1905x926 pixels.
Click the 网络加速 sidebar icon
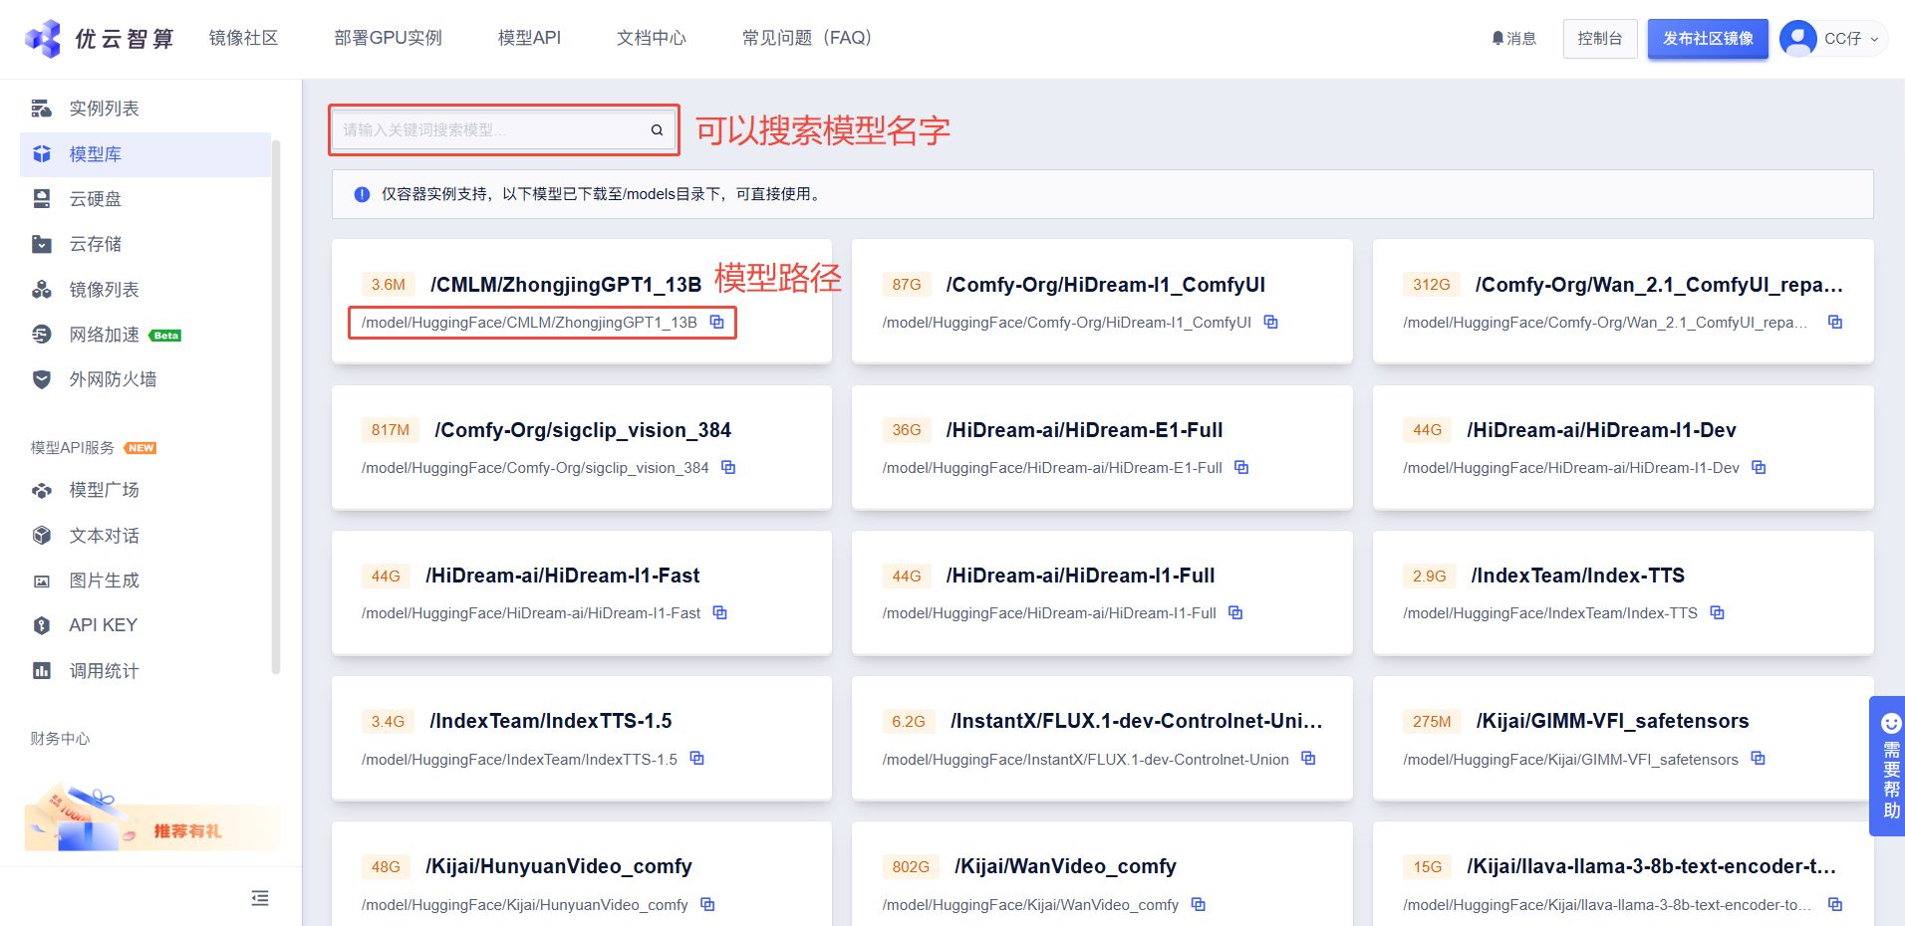pyautogui.click(x=42, y=335)
